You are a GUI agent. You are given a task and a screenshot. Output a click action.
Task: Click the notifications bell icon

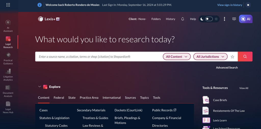click(182, 19)
